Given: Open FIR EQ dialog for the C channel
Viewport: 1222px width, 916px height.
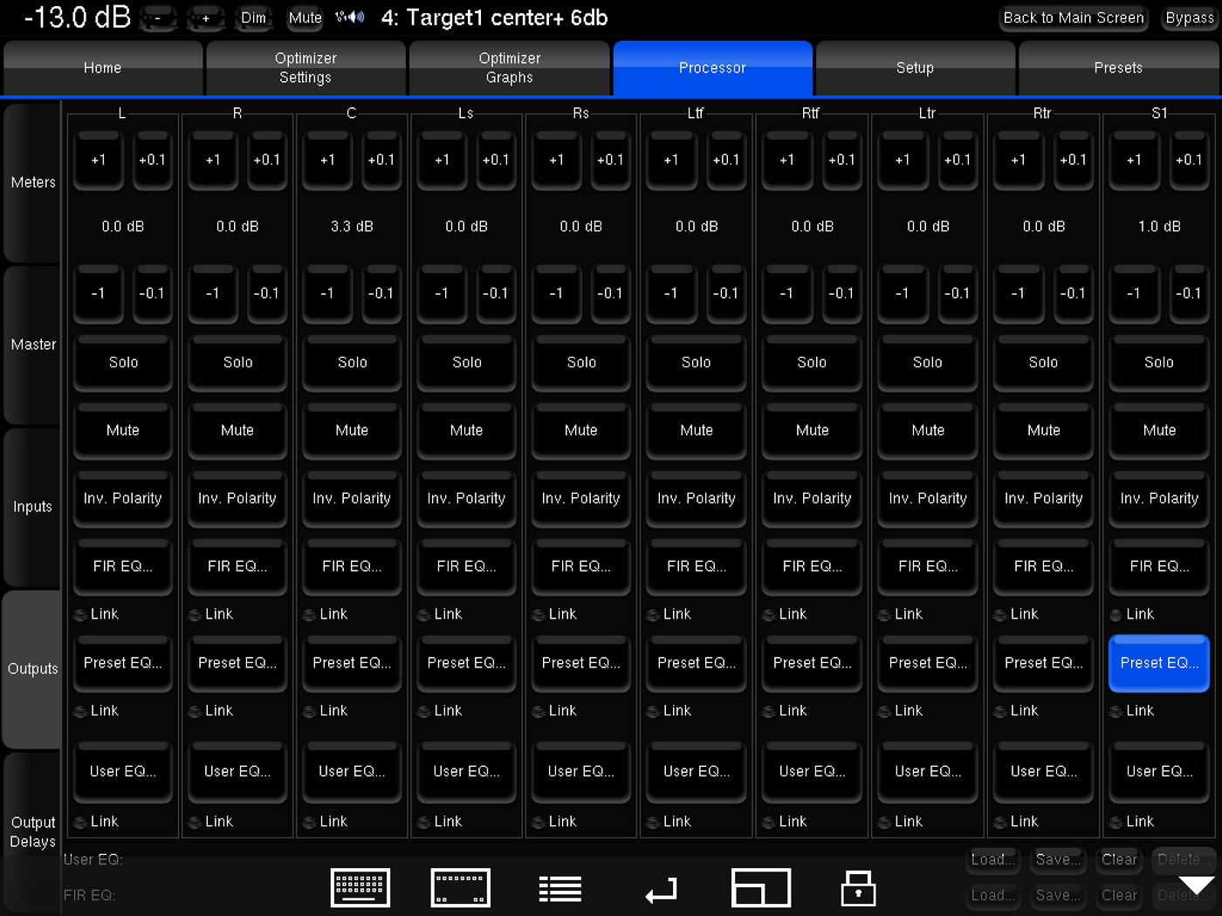Looking at the screenshot, I should point(352,566).
